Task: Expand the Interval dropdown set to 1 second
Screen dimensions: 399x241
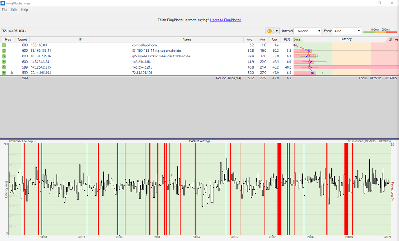Action: (x=307, y=31)
